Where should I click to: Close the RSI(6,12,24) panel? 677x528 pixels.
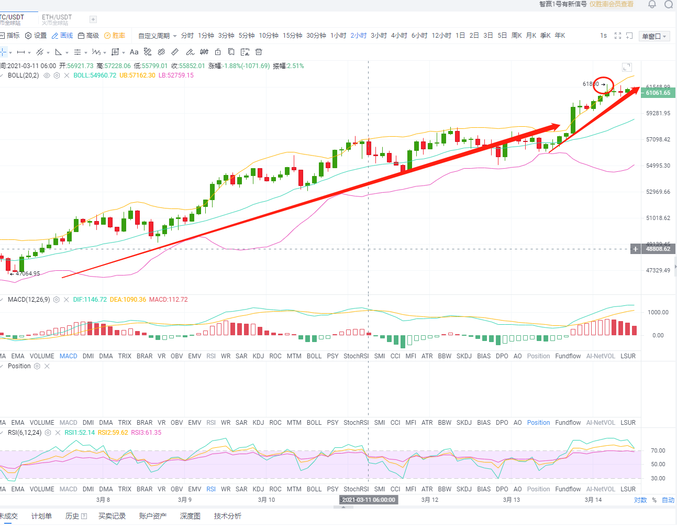pos(58,433)
